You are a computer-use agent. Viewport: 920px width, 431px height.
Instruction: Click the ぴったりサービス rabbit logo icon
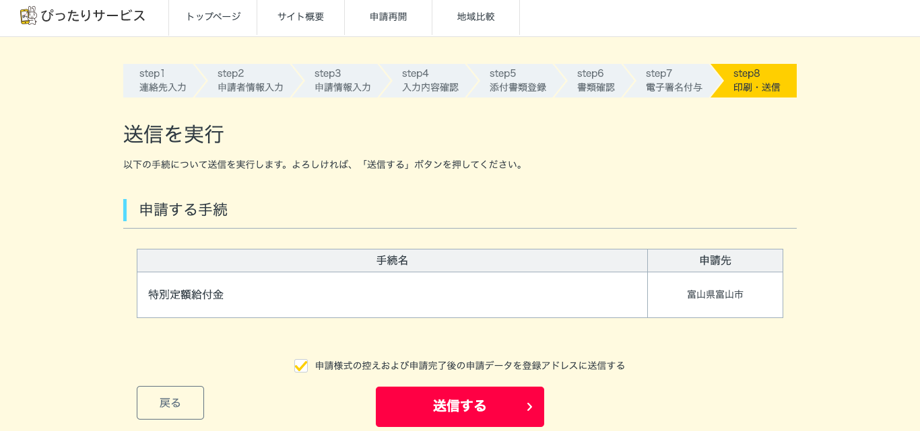point(28,16)
